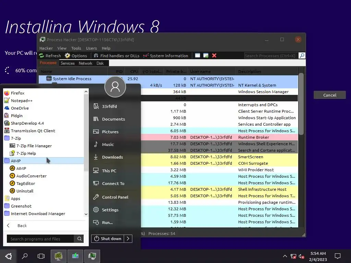Open the Help menu in Process Hacker
Viewport: 351px width, 263px height.
pyautogui.click(x=106, y=48)
